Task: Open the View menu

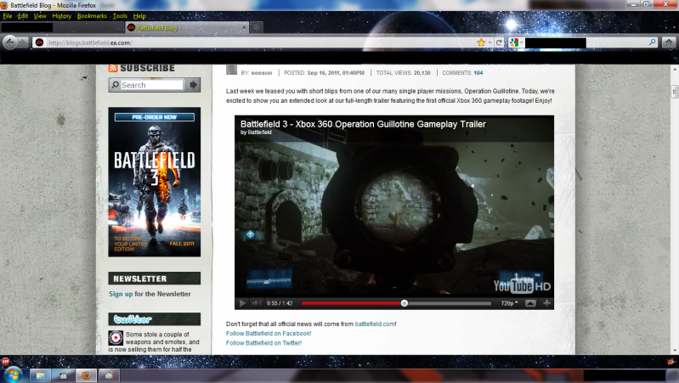Action: (x=40, y=16)
